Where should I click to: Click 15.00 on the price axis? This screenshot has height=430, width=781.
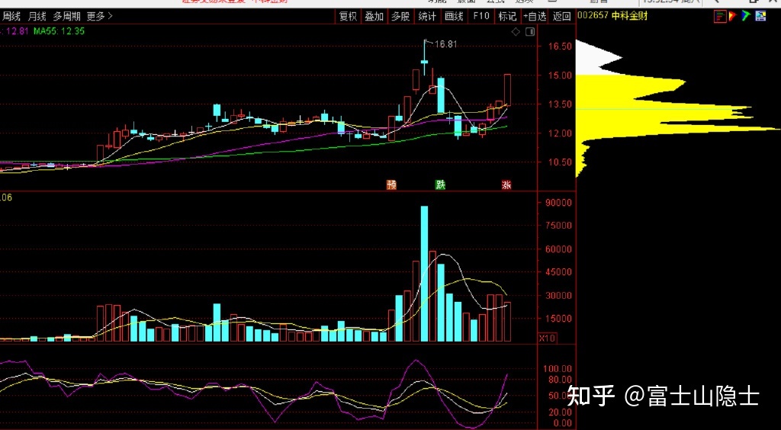(x=560, y=75)
